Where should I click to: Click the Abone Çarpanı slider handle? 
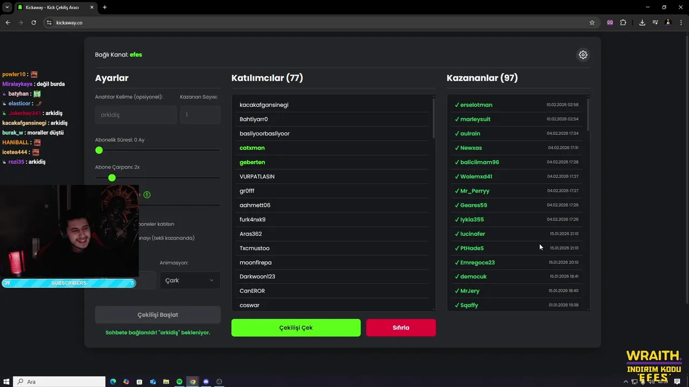click(x=112, y=178)
